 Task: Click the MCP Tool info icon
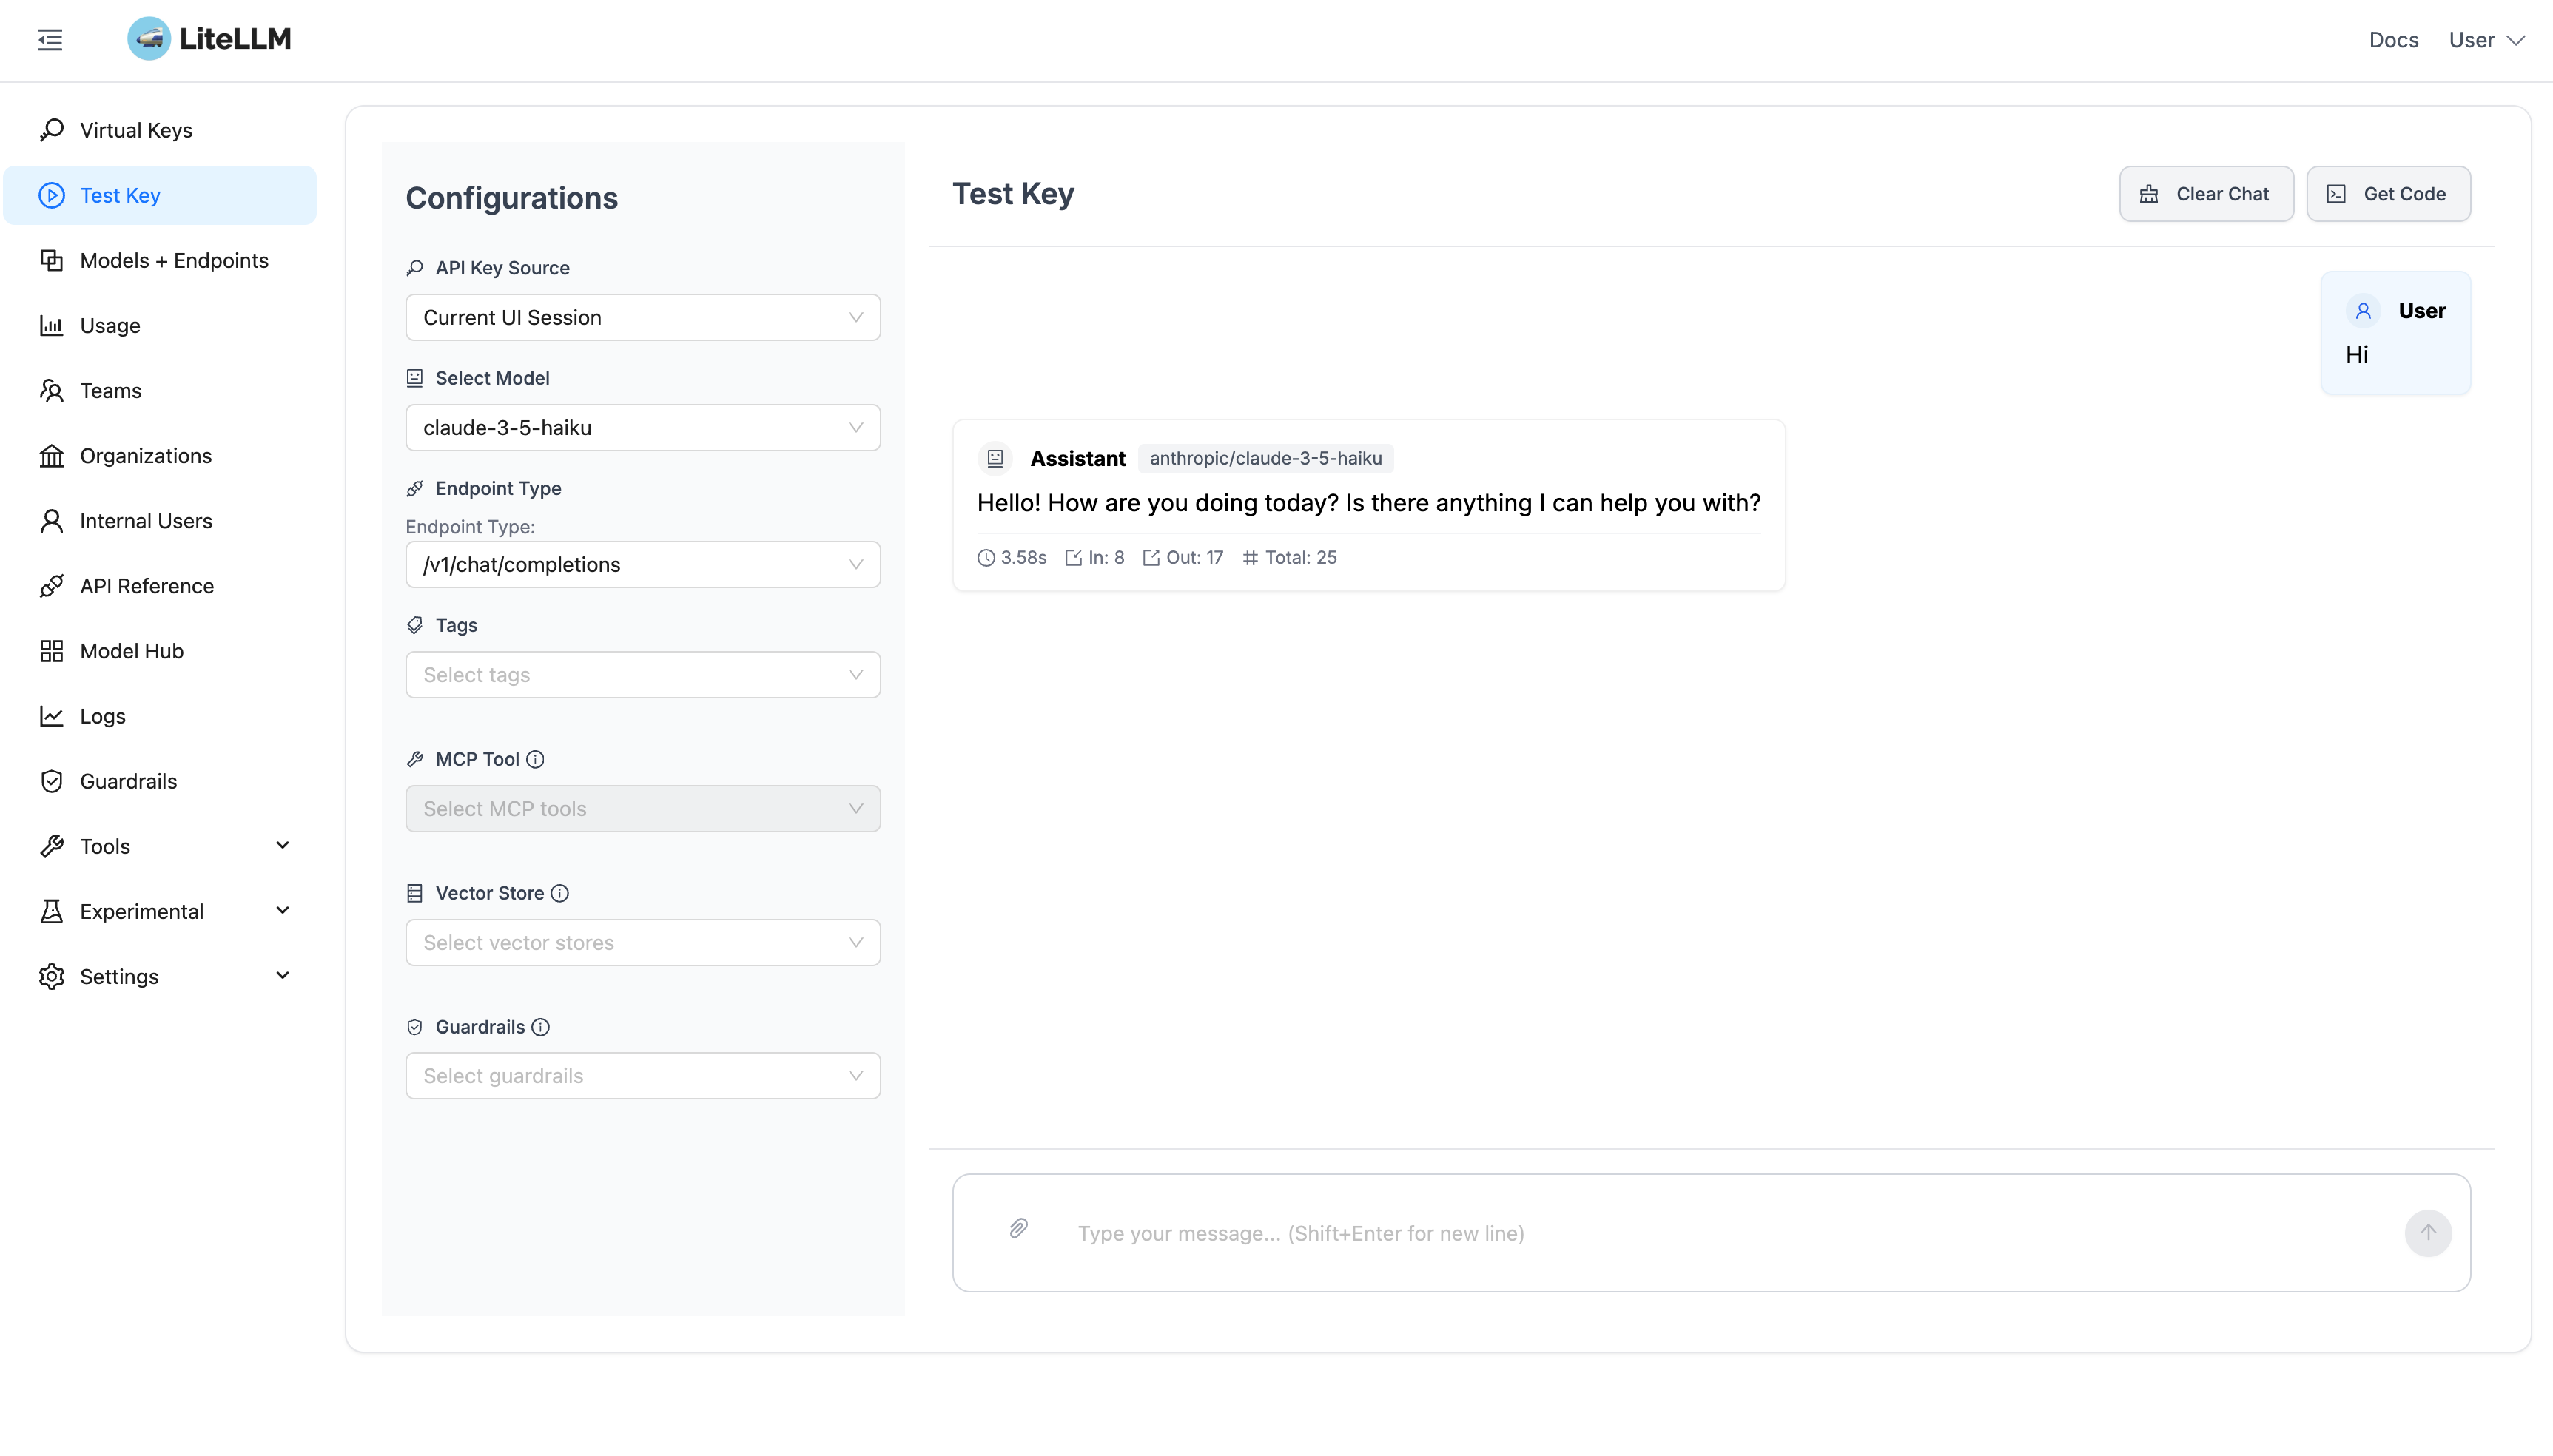point(535,759)
